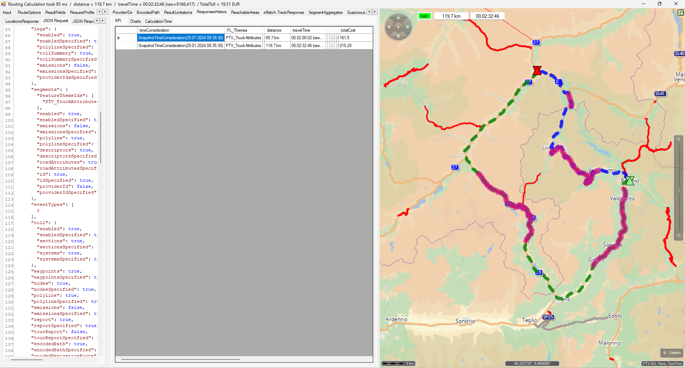The image size is (685, 368).
Task: Pan the map left with navigation pad
Action: click(389, 27)
